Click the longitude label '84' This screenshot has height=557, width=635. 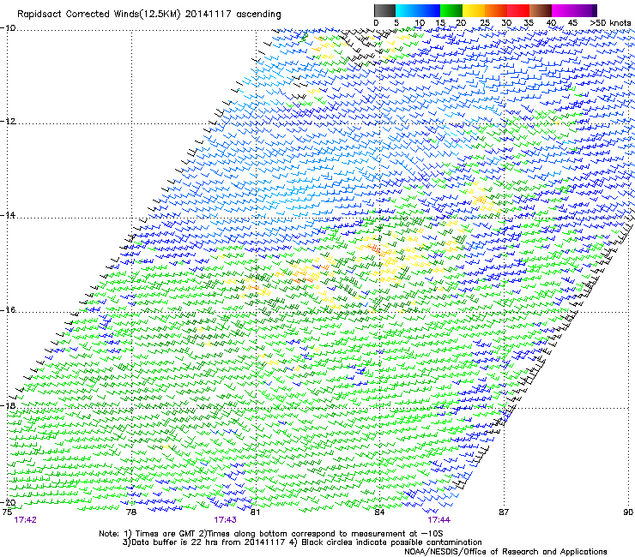coord(379,512)
